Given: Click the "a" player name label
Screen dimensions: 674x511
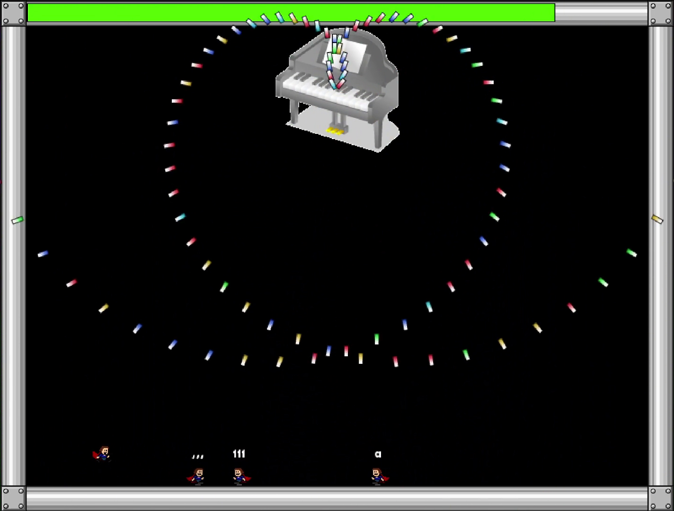Looking at the screenshot, I should point(378,454).
